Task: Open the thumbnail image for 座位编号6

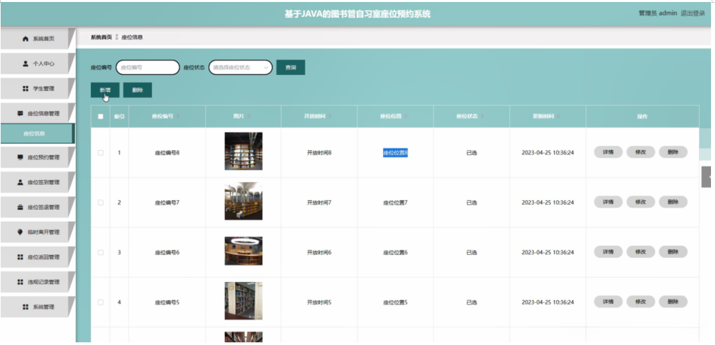Action: 244,251
